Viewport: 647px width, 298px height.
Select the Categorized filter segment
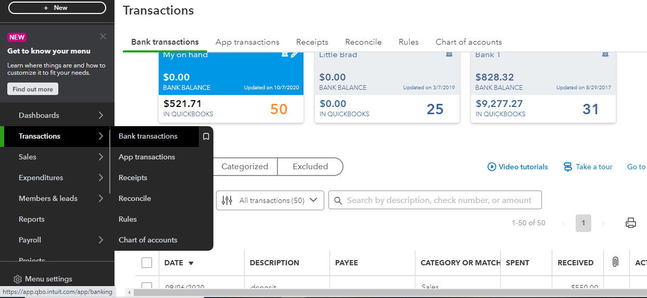point(245,167)
